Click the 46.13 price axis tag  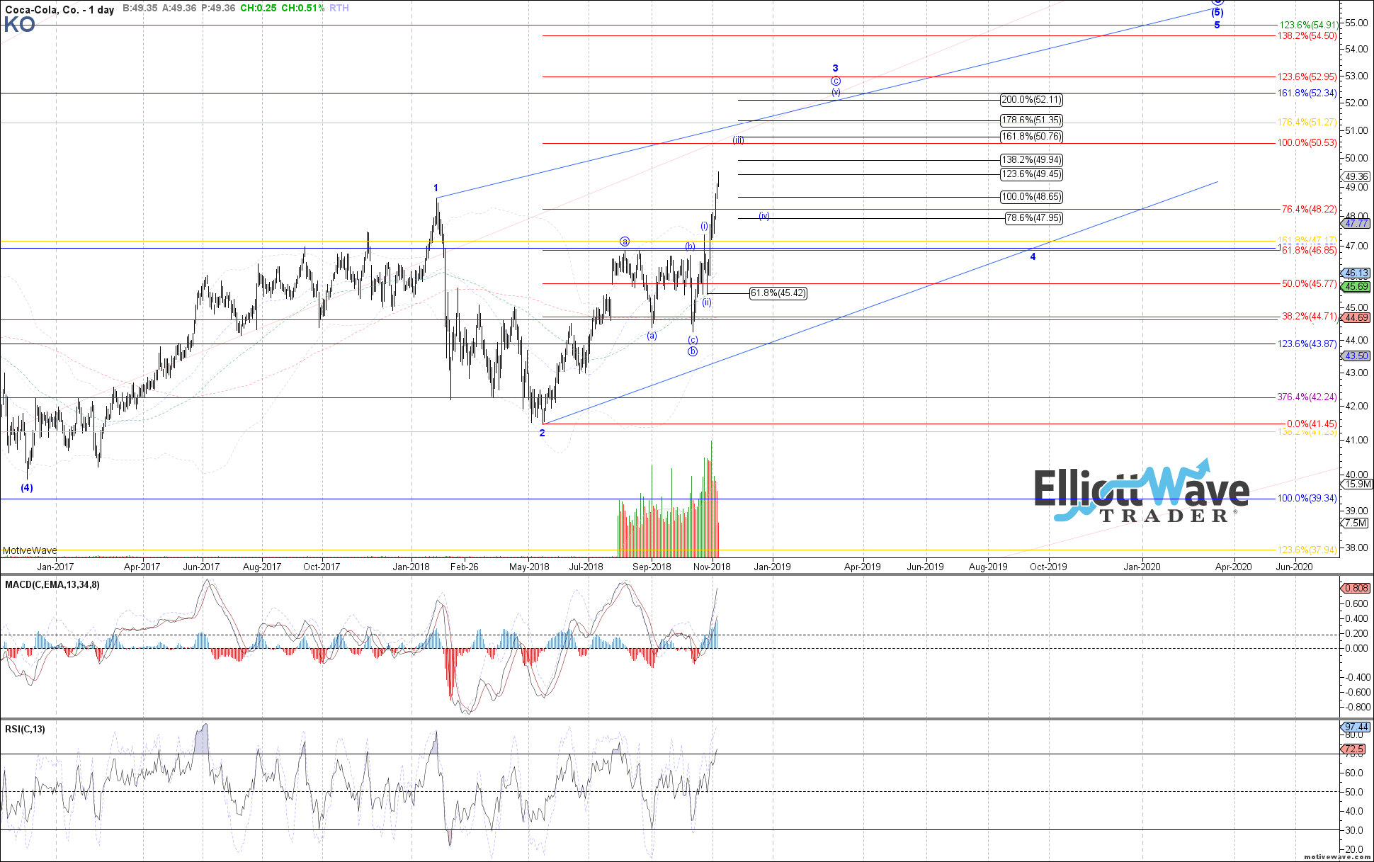pyautogui.click(x=1356, y=273)
